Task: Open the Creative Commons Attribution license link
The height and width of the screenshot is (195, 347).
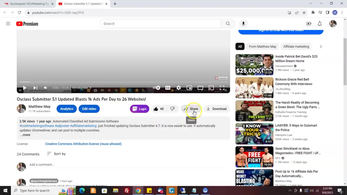Action: pos(83,144)
